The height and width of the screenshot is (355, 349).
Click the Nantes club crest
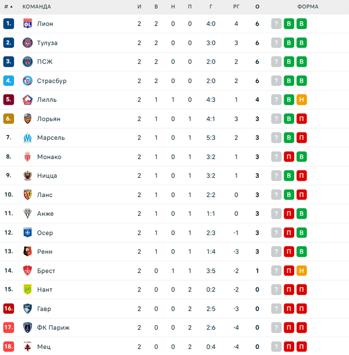[x=27, y=290]
